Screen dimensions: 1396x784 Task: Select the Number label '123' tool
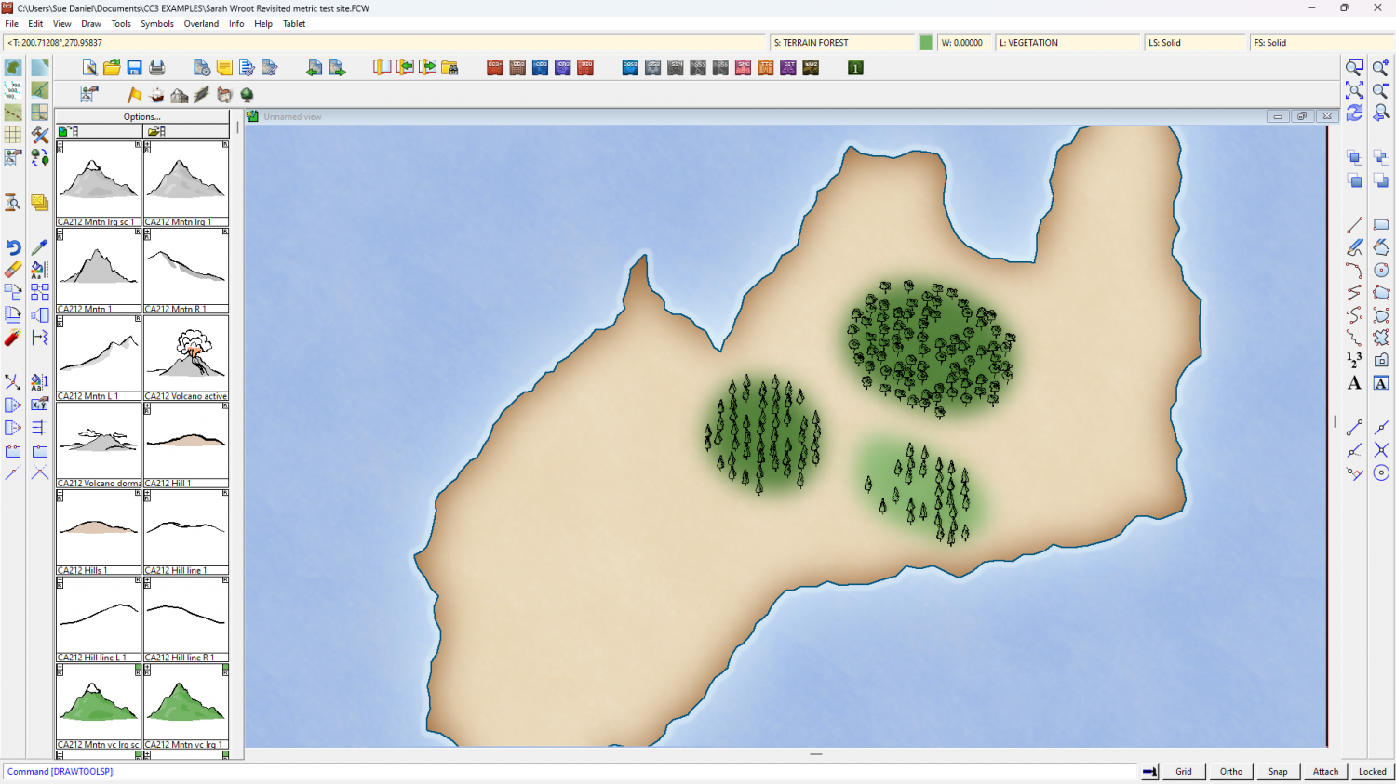1354,360
